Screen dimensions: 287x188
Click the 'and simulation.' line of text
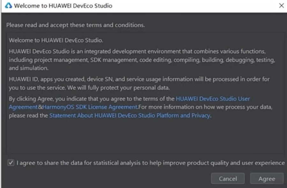[29, 68]
